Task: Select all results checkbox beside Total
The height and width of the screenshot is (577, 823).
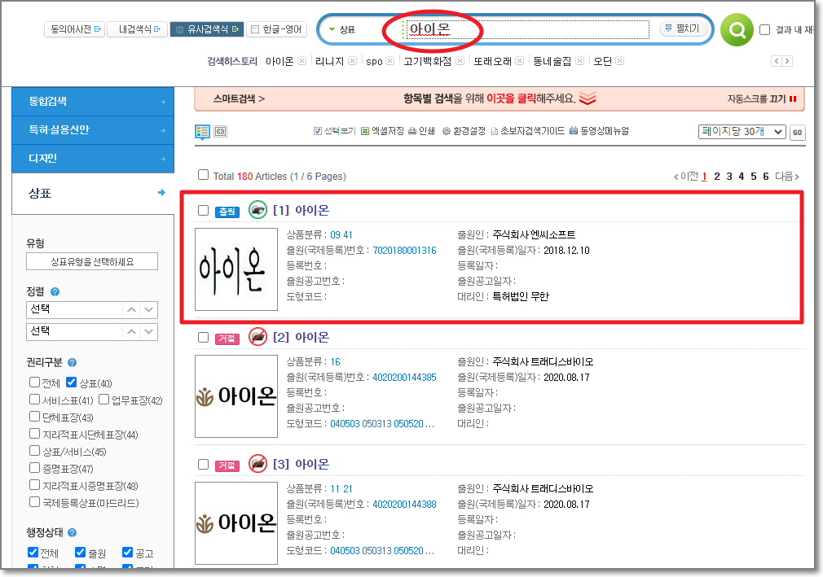Action: [x=203, y=175]
